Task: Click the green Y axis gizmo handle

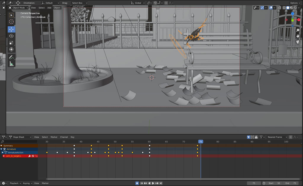Action: click(x=293, y=20)
